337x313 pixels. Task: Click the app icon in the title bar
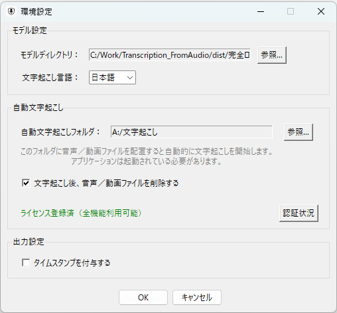click(x=11, y=11)
